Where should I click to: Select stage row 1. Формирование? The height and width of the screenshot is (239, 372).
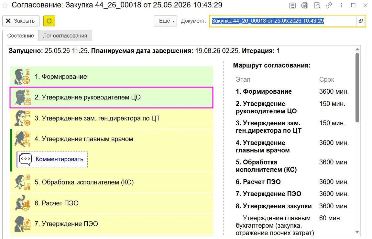pyautogui.click(x=112, y=77)
